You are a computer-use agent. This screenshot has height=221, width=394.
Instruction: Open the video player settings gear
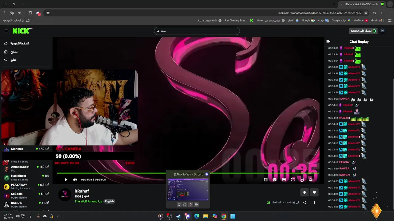coord(311,180)
